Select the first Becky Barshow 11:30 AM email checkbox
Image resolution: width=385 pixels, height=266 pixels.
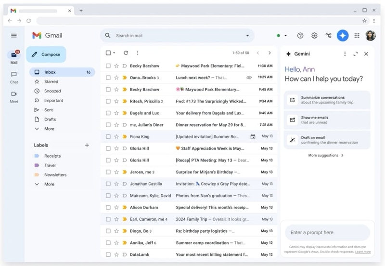pos(108,66)
